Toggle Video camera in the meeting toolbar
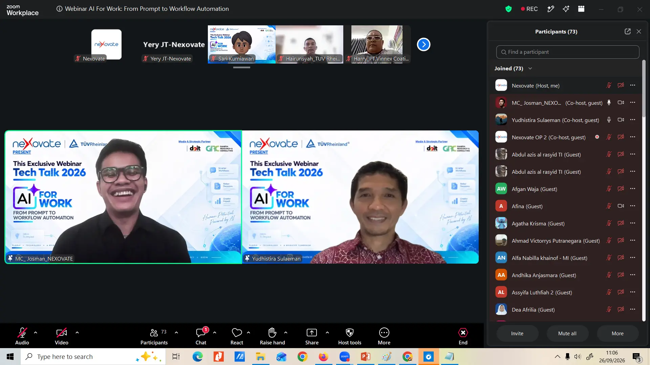This screenshot has width=650, height=365. 62,336
